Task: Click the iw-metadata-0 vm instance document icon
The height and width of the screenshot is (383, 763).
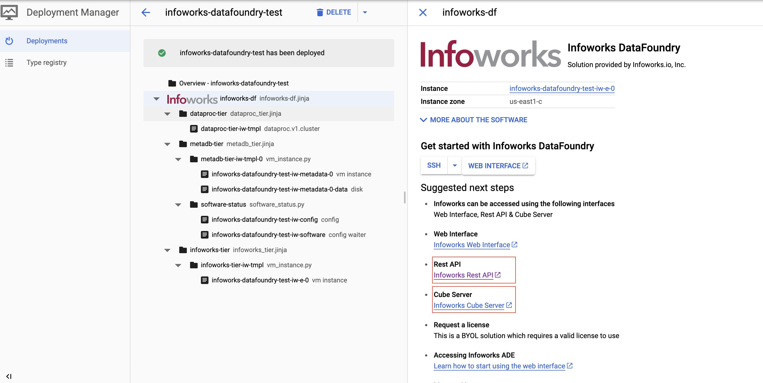Action: coord(205,174)
